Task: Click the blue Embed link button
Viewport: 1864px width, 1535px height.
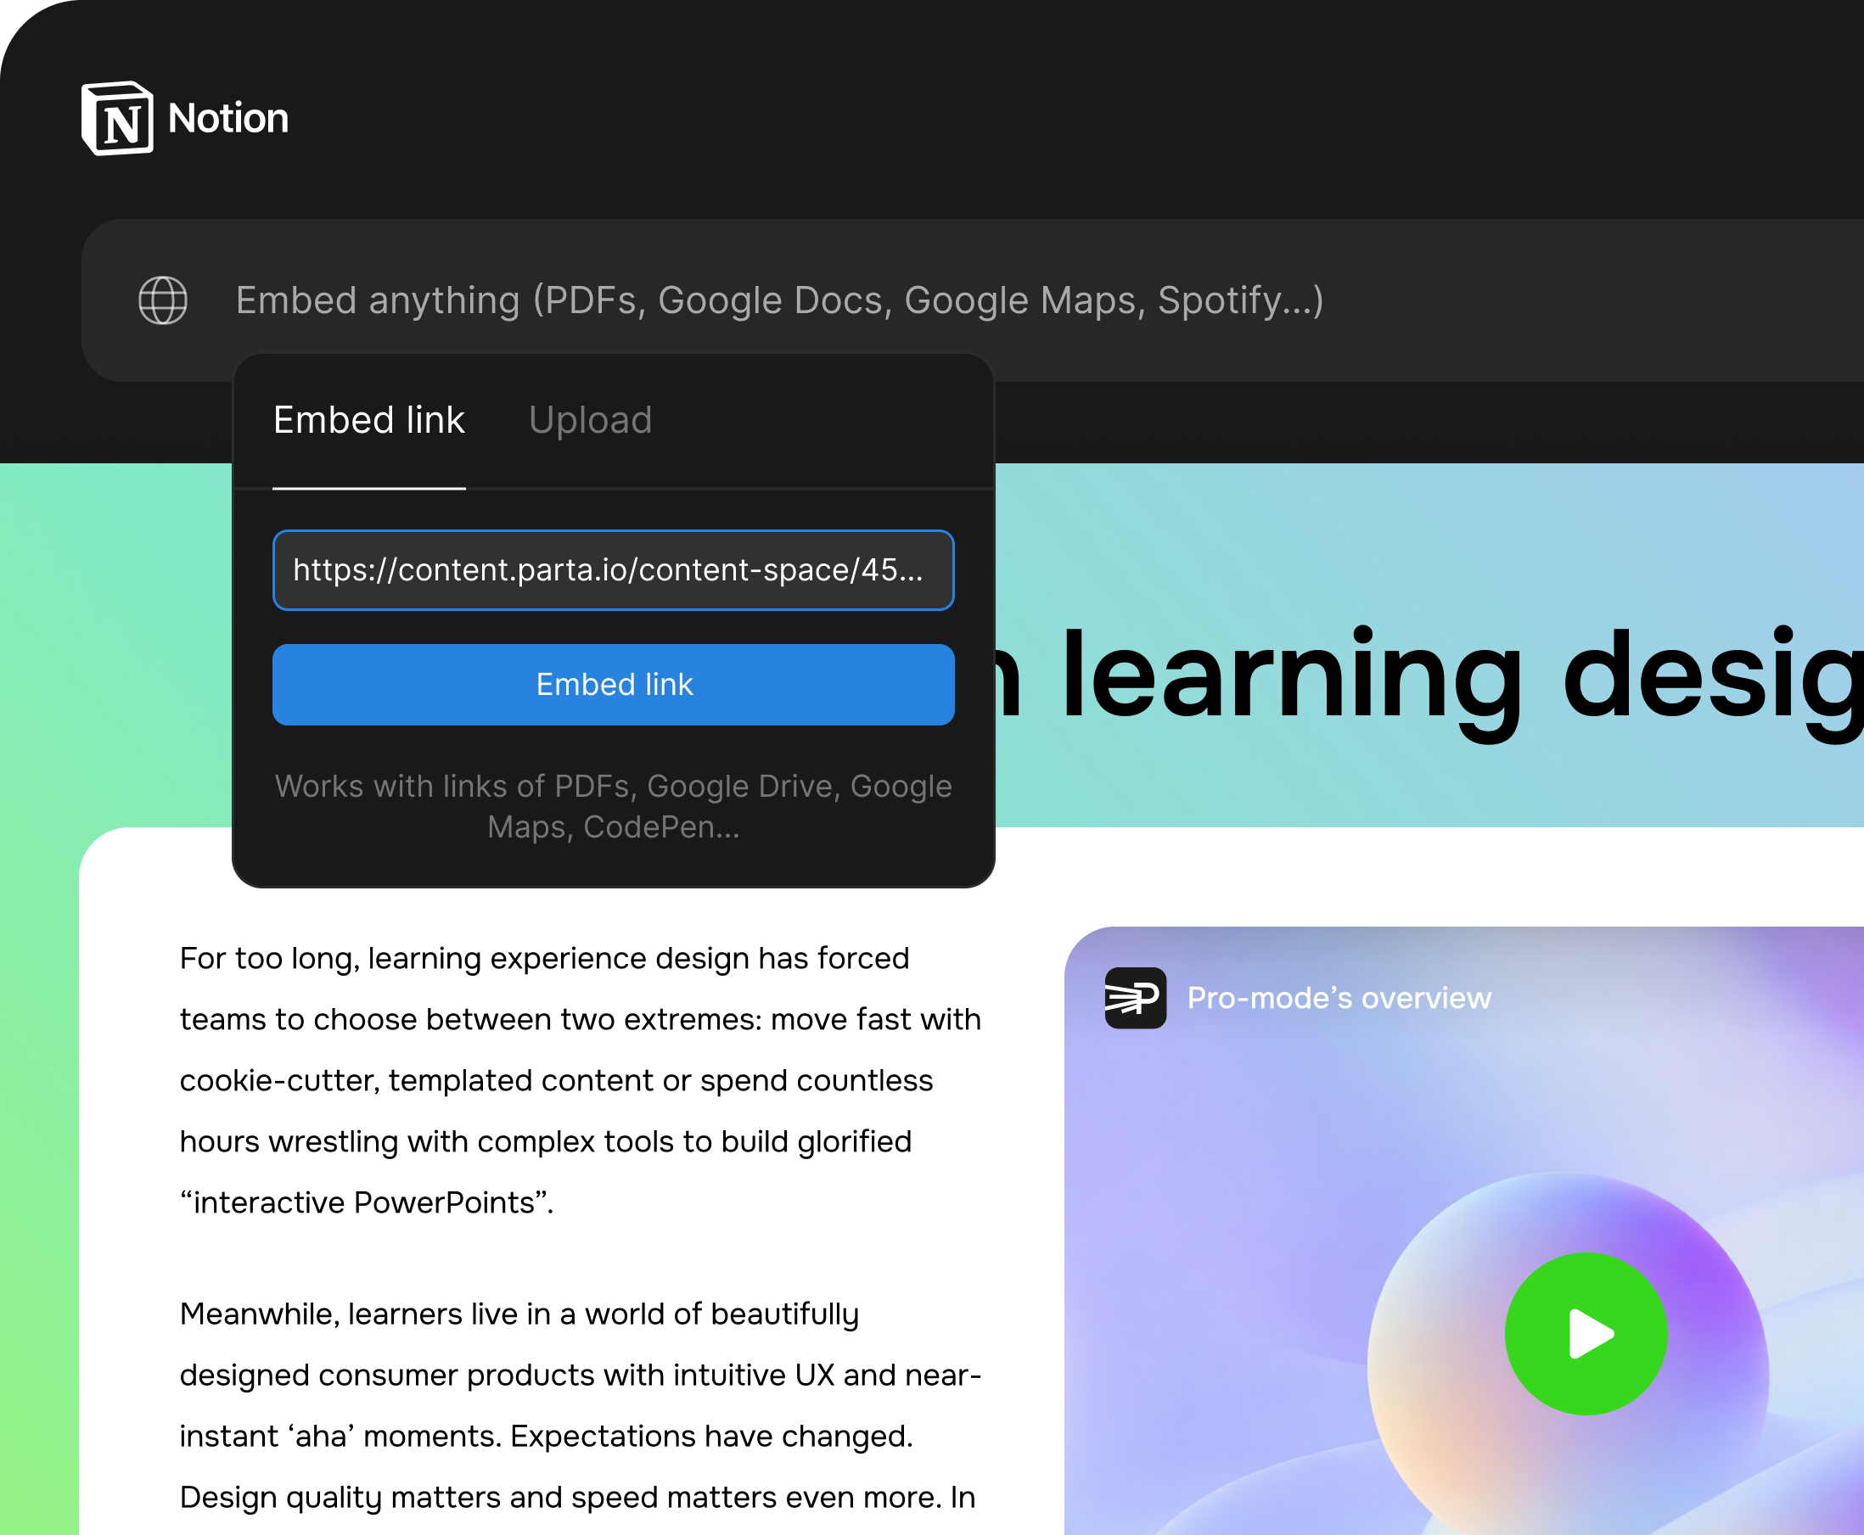Action: point(613,685)
